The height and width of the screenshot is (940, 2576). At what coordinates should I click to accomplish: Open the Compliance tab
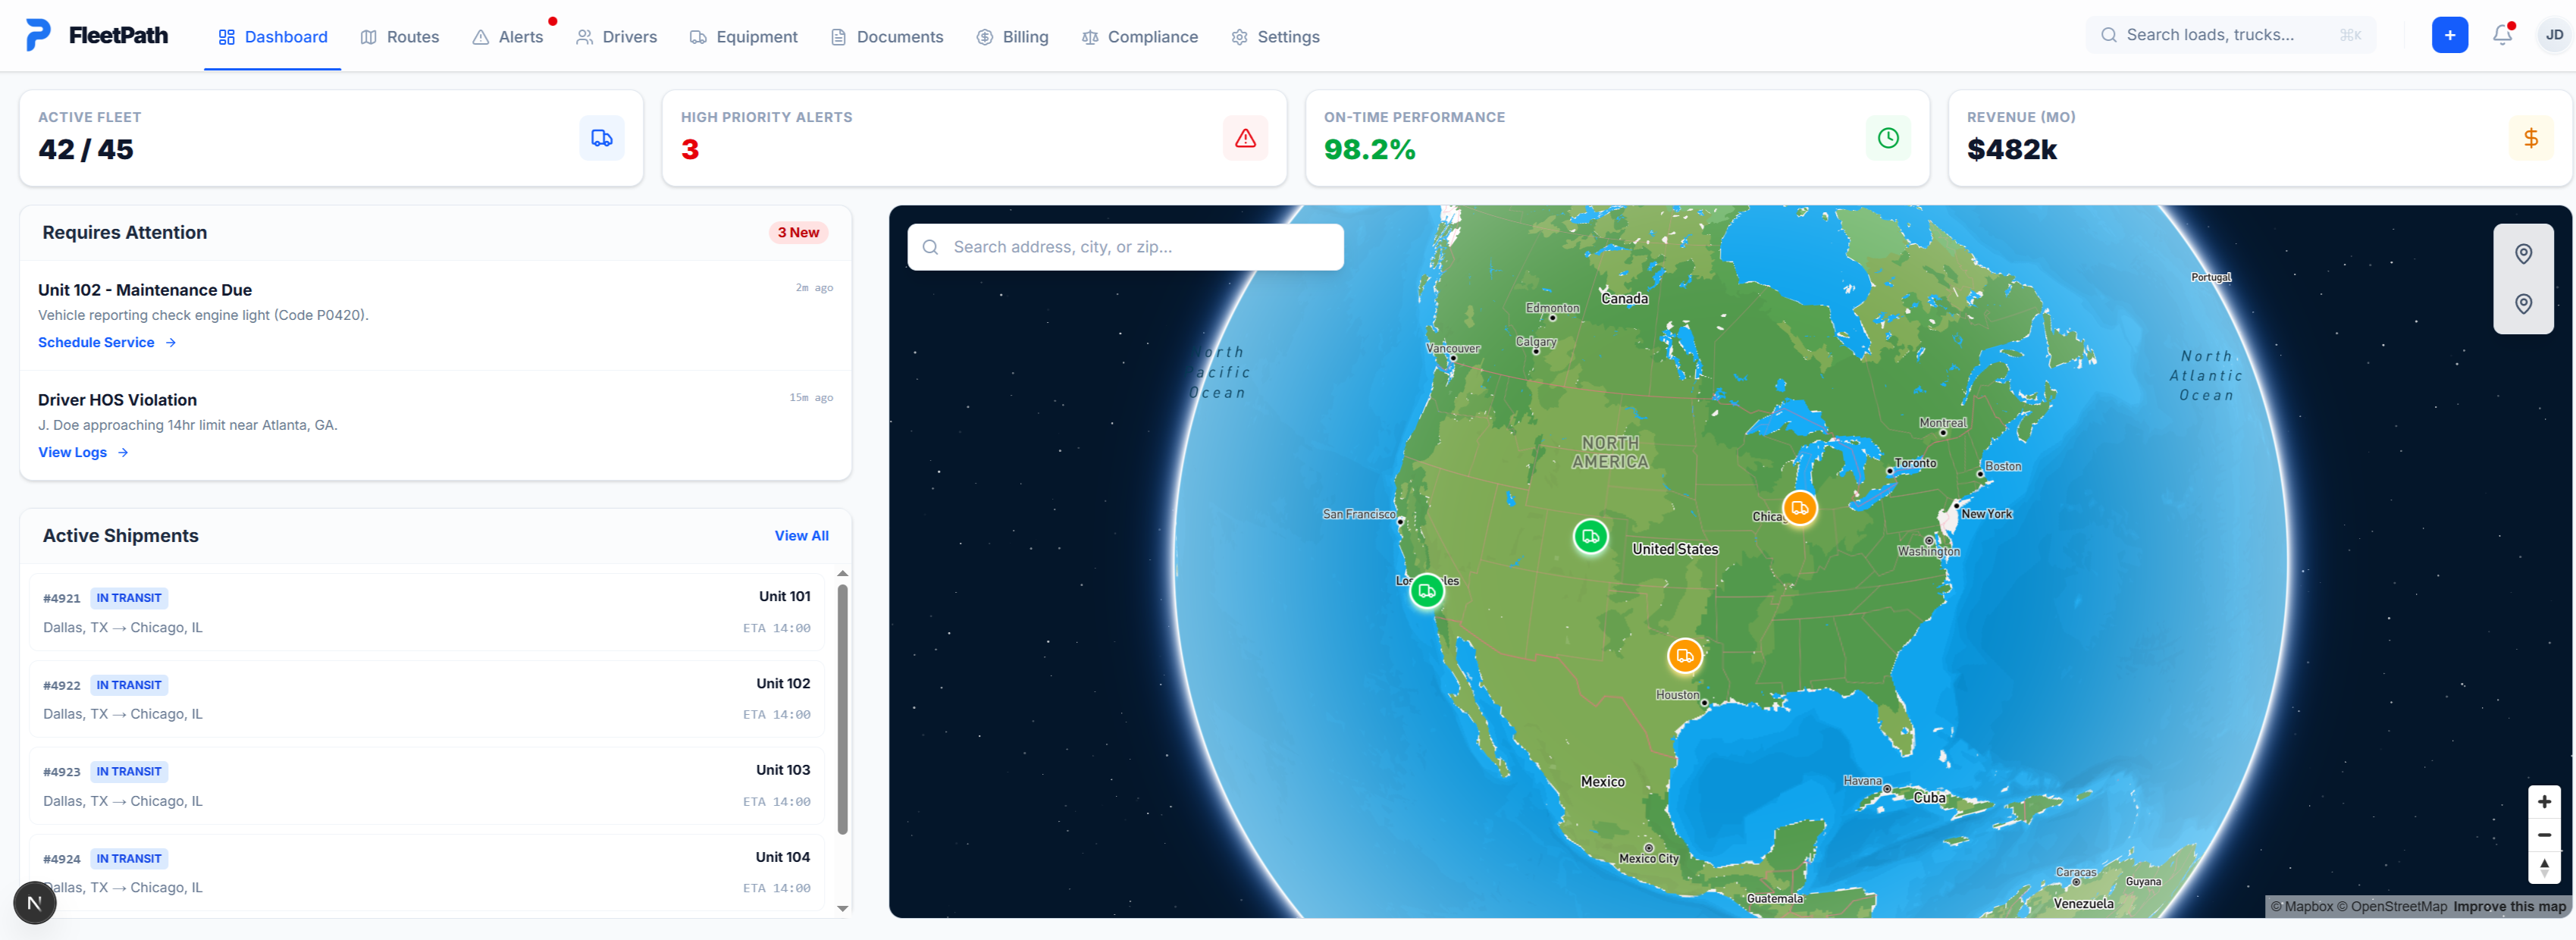(1139, 37)
